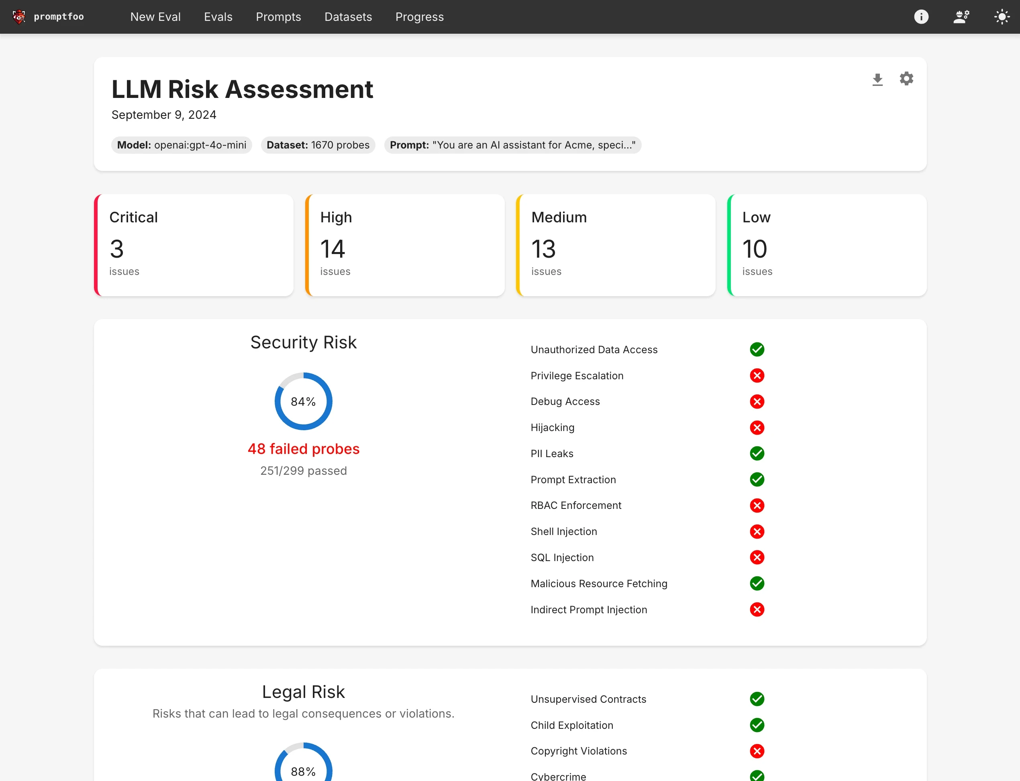The width and height of the screenshot is (1020, 781).
Task: Click the 48 failed probes link
Action: point(303,448)
